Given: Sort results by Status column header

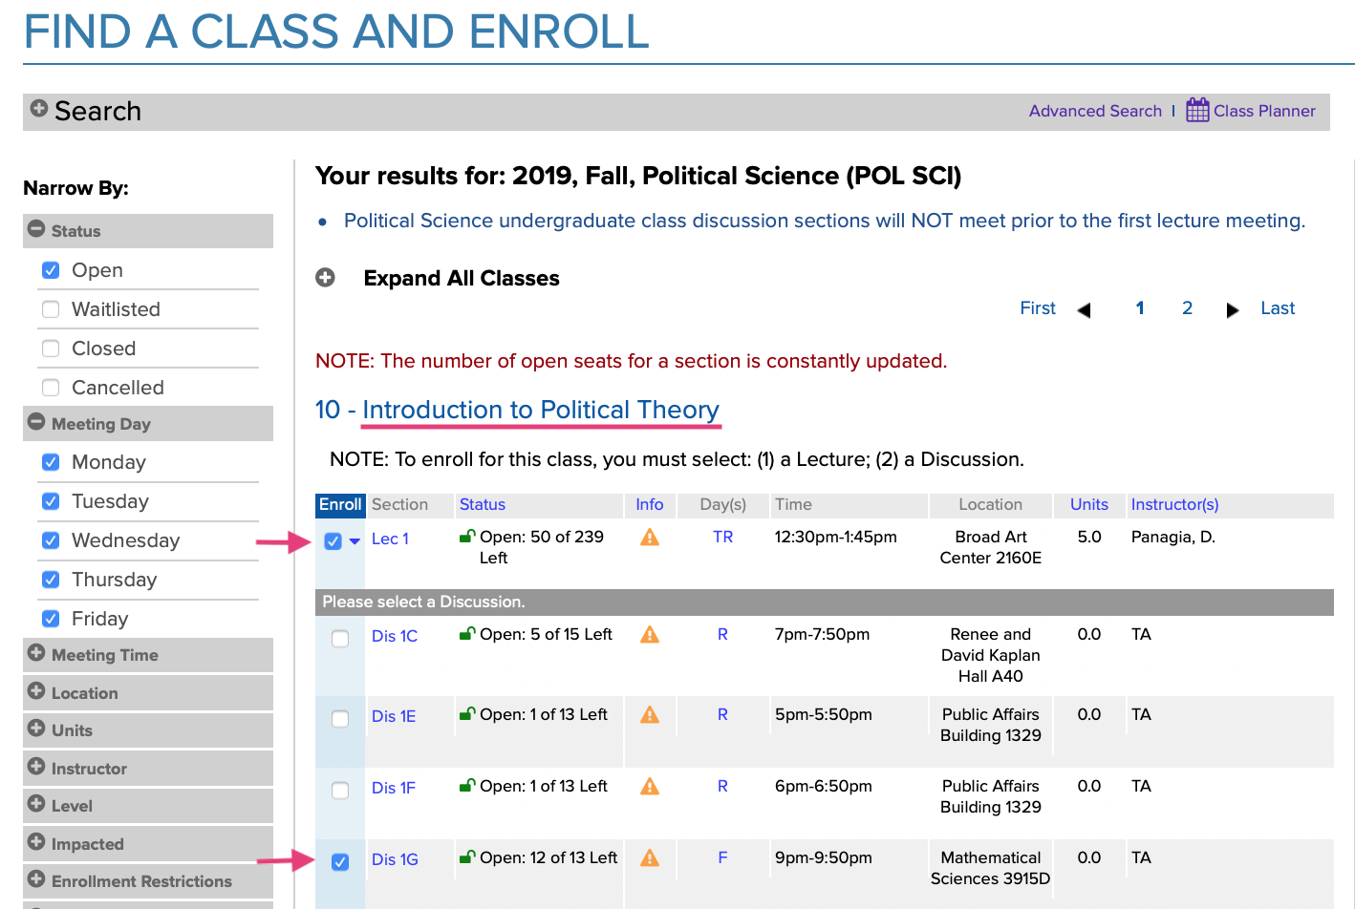Looking at the screenshot, I should [482, 505].
